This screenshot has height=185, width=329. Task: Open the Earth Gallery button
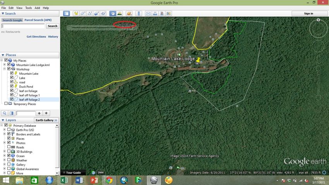(46, 120)
